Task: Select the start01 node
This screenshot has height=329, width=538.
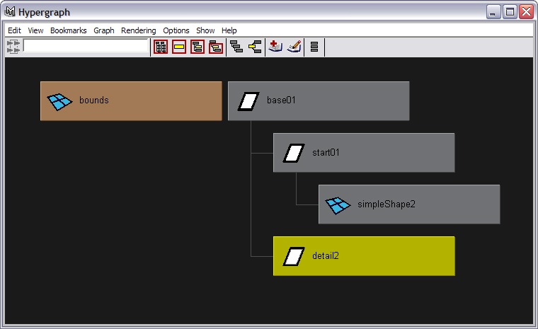Action: click(364, 153)
